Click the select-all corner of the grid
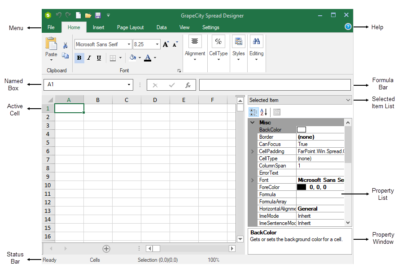Screen dimensions: 402x273 [49, 100]
